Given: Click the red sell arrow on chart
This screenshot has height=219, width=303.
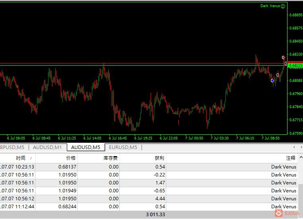Looking at the screenshot, I should coord(283,57).
